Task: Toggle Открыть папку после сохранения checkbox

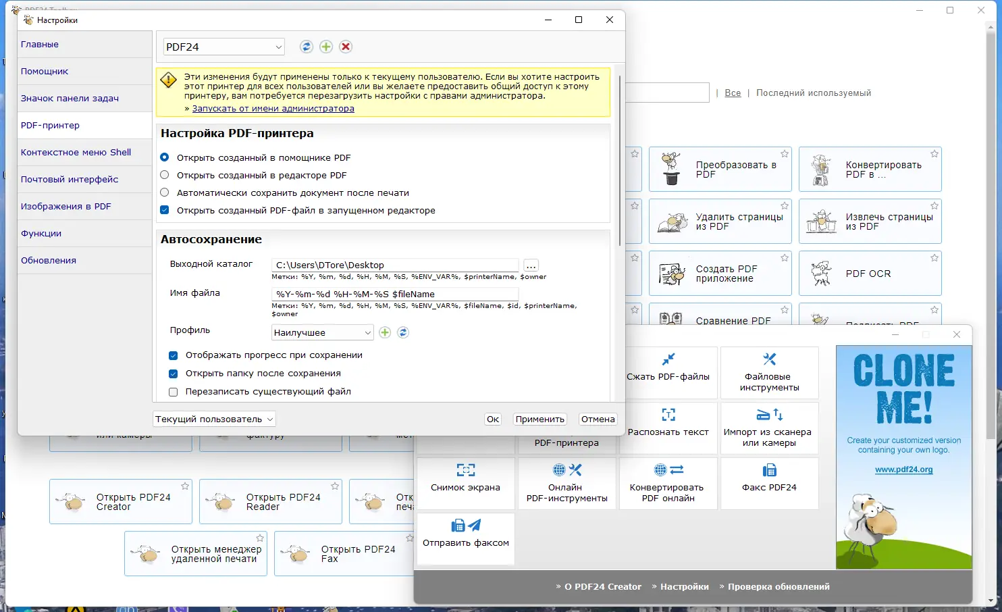Action: coord(174,374)
